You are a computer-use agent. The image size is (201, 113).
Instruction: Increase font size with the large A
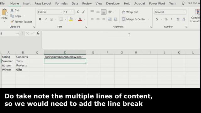tap(78, 12)
